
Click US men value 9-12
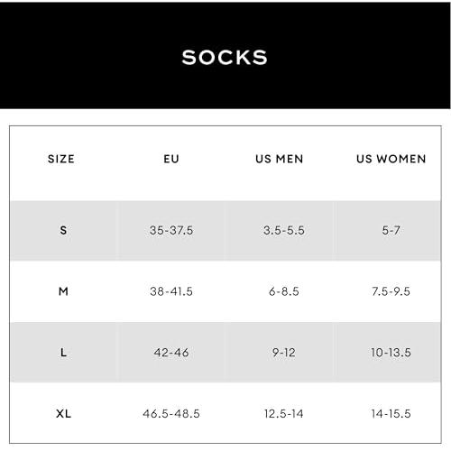click(x=284, y=352)
